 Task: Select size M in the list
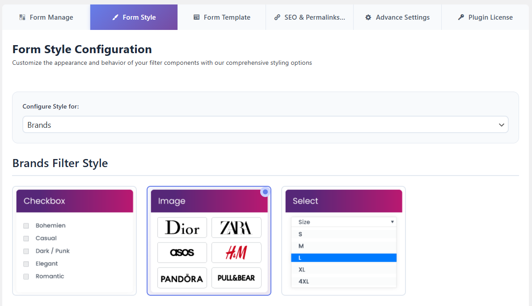[344, 246]
